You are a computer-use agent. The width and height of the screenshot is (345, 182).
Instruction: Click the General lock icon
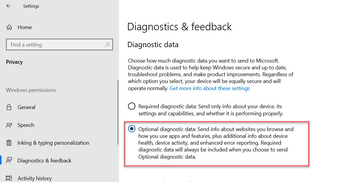(x=9, y=107)
